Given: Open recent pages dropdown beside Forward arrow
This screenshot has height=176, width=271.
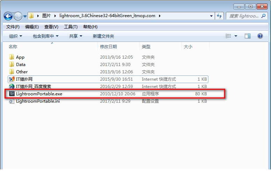Looking at the screenshot, I should pyautogui.click(x=25, y=16).
